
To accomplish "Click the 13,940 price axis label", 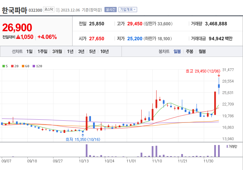I will [x=228, y=139].
